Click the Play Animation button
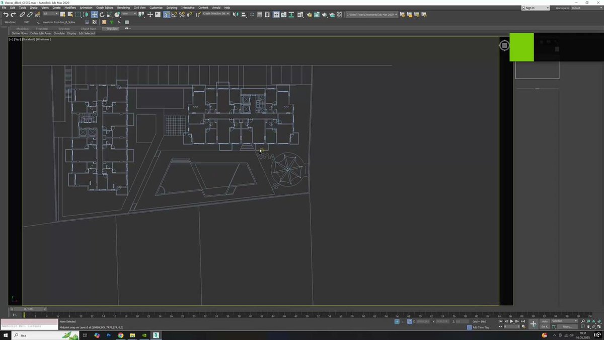Screen dimensions: 604x340 (511, 321)
